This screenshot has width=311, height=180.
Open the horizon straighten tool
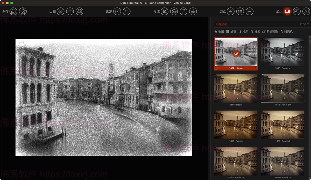click(183, 11)
